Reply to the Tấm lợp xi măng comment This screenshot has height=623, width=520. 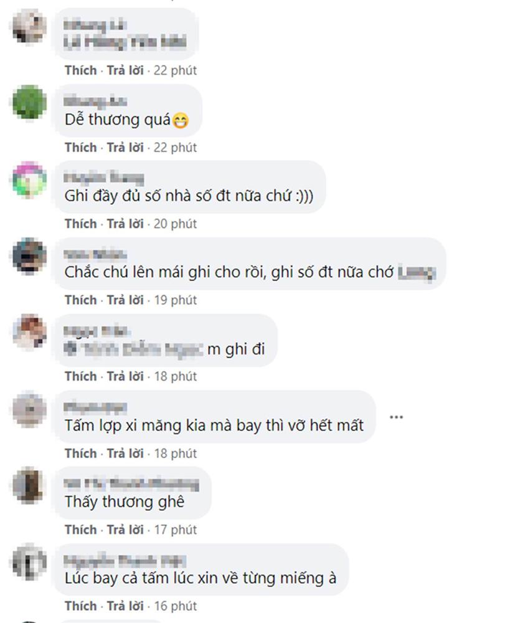pos(125,454)
